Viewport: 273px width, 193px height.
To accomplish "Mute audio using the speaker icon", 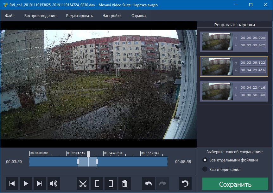I will click(x=54, y=184).
